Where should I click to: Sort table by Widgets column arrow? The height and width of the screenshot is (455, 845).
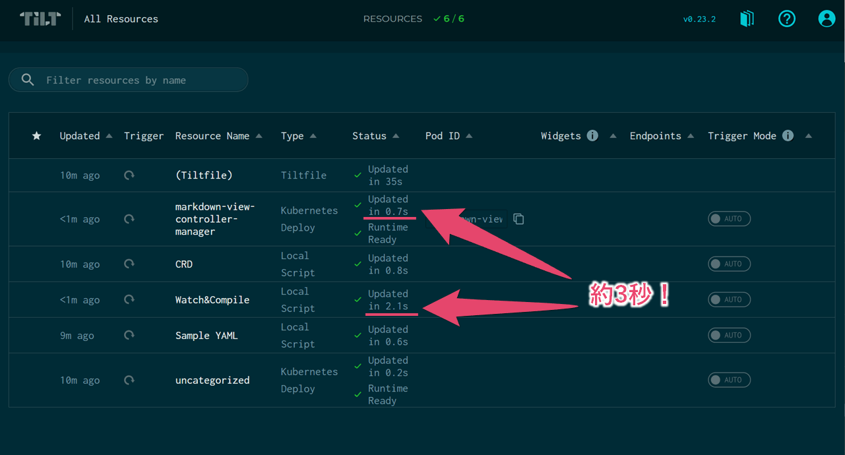point(613,136)
